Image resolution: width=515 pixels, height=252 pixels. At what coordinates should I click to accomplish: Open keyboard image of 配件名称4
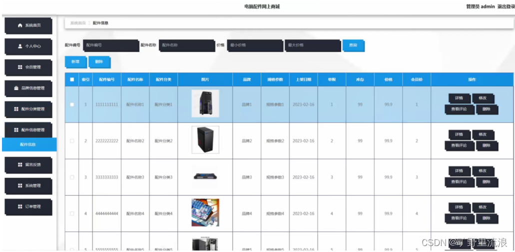205,212
